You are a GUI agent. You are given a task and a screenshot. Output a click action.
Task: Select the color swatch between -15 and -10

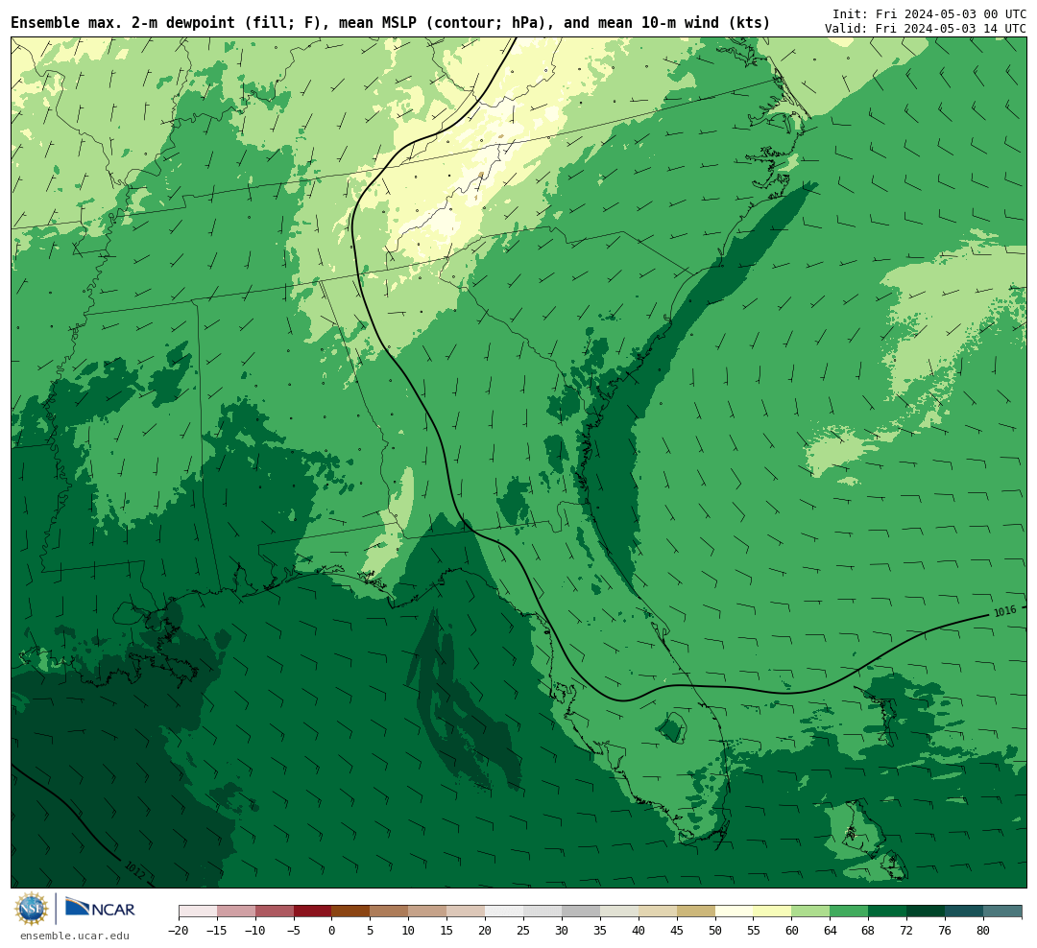[236, 912]
